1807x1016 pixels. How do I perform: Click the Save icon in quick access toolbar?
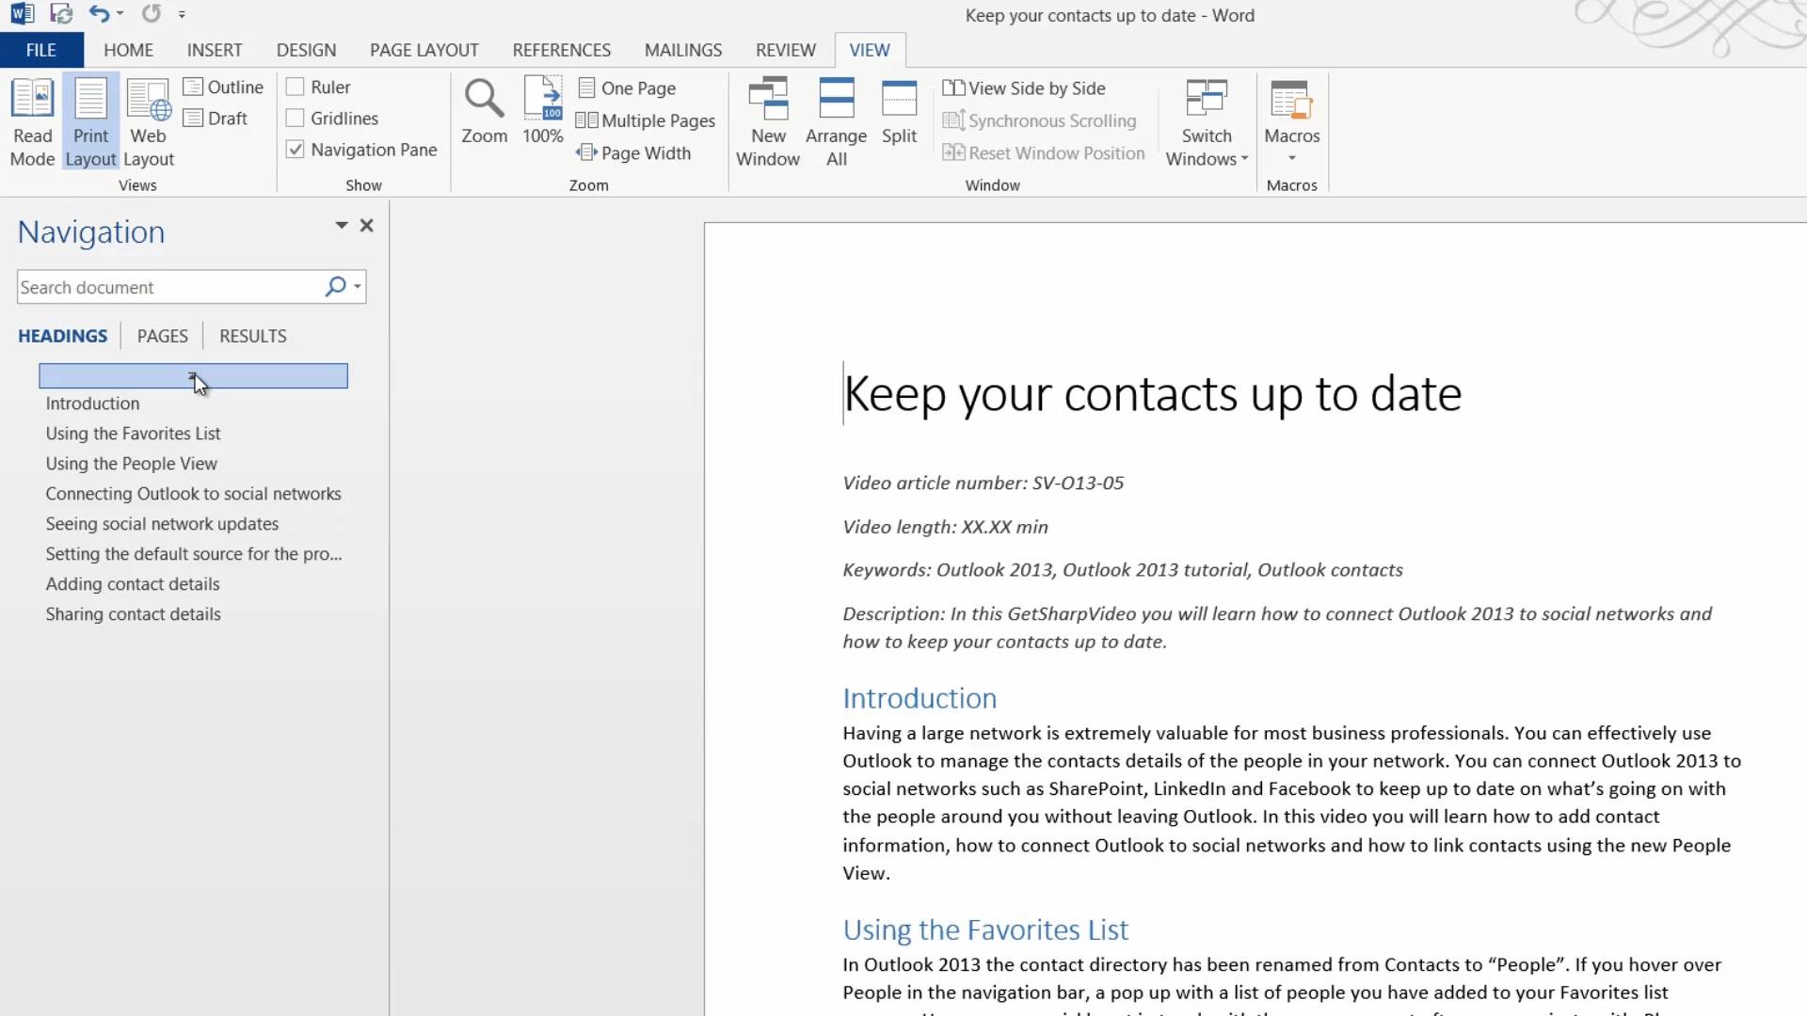(61, 14)
